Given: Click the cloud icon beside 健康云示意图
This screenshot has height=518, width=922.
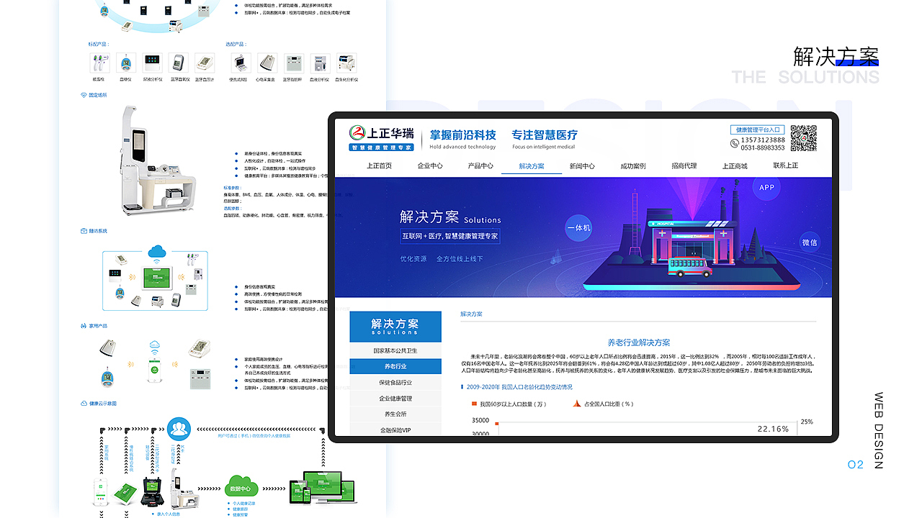Looking at the screenshot, I should [x=84, y=404].
